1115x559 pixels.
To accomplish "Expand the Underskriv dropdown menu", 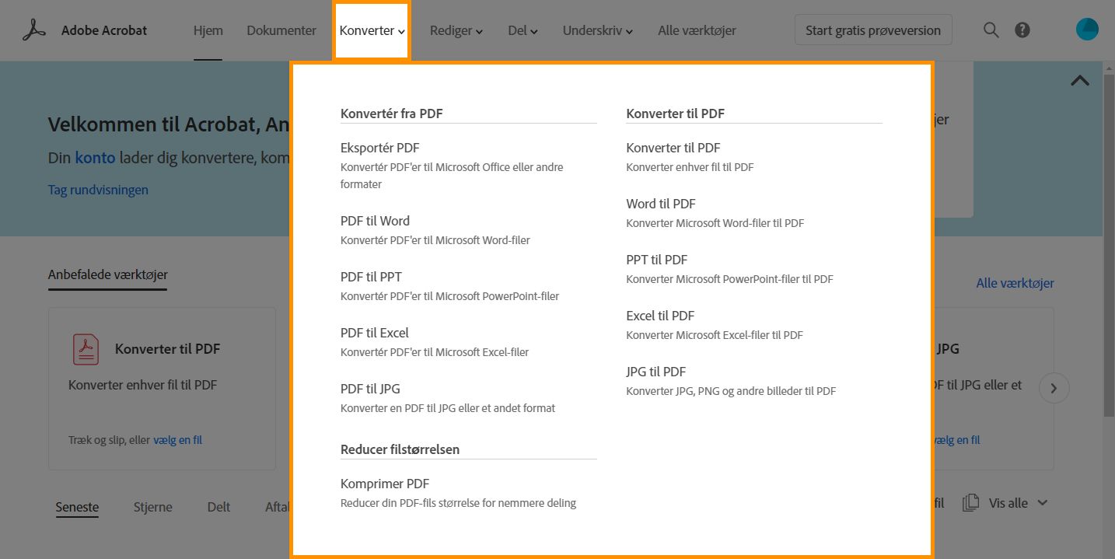I will [597, 31].
